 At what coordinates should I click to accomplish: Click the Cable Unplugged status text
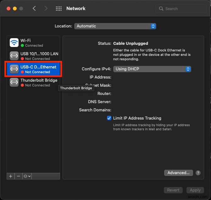[x=130, y=44]
